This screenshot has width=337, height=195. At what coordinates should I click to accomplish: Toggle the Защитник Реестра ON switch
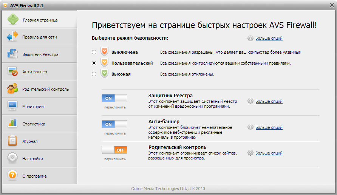(x=114, y=98)
